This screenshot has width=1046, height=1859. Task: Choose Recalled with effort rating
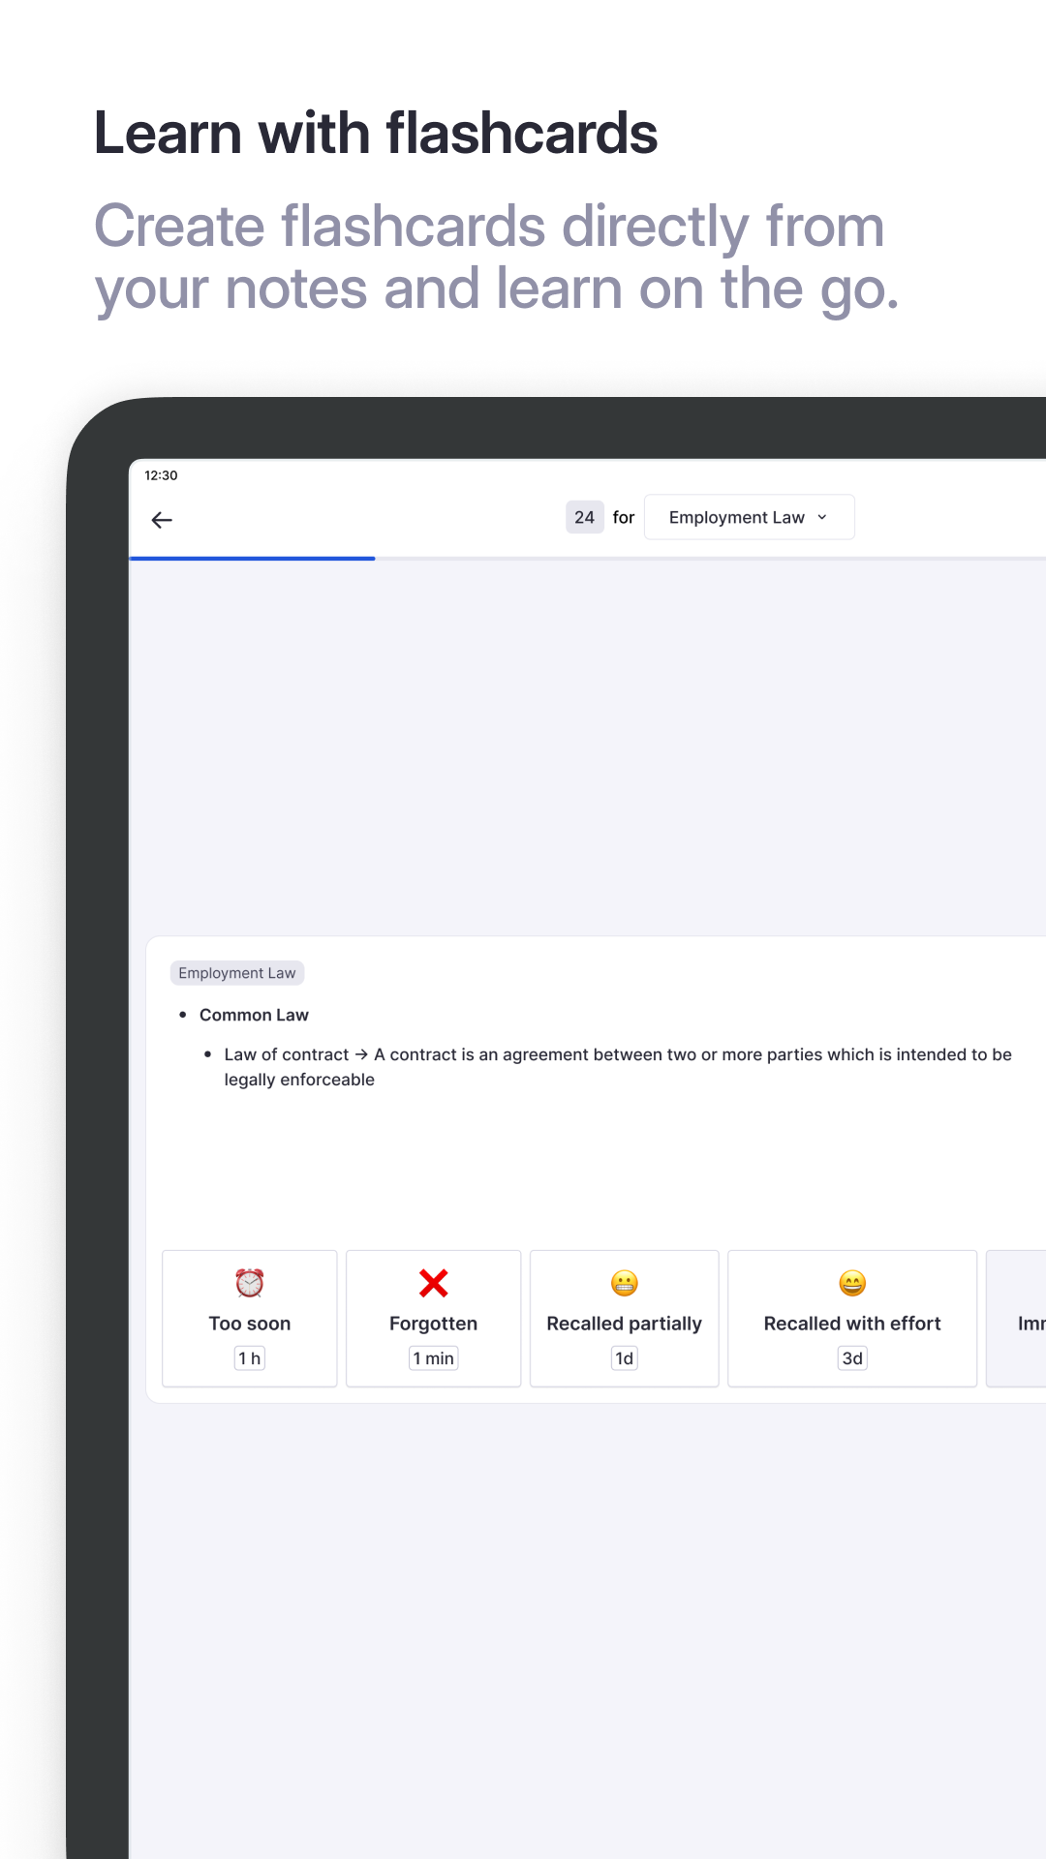(852, 1319)
